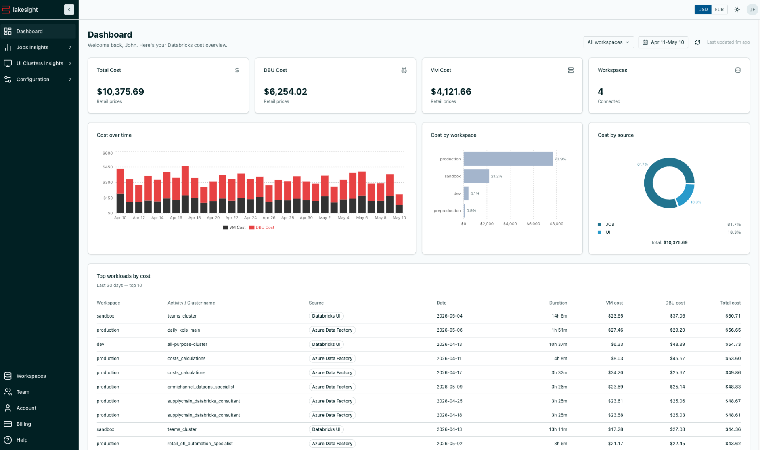This screenshot has width=760, height=450.
Task: Click the Last updated 1m ago text
Action: pyautogui.click(x=728, y=42)
